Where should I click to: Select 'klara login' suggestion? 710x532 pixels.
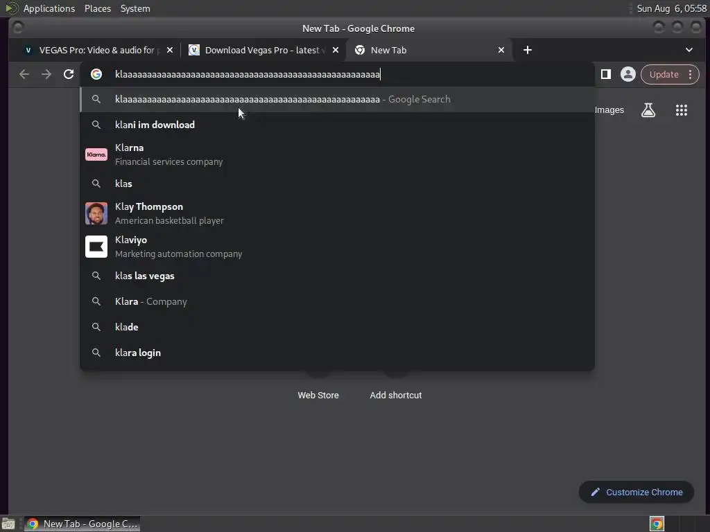pos(337,353)
